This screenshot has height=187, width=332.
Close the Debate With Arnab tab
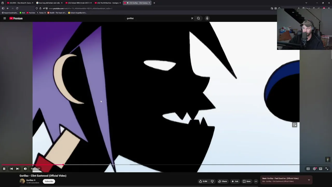pyautogui.click(x=91, y=3)
